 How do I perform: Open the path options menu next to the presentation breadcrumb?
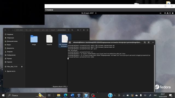(69, 30)
